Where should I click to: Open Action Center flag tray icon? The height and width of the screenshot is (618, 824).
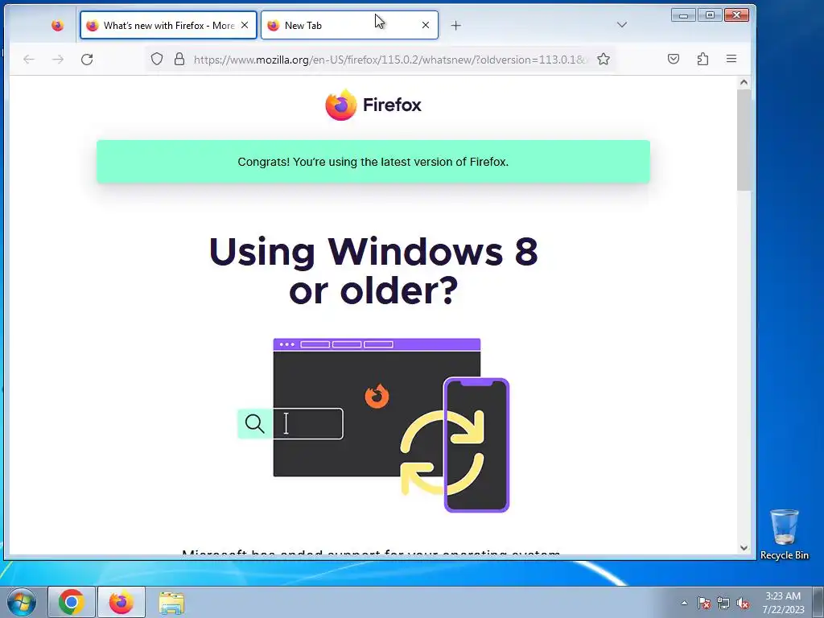[x=704, y=604]
